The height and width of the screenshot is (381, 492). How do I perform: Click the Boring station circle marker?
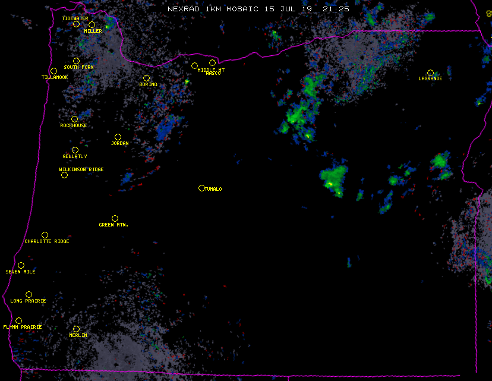146,78
